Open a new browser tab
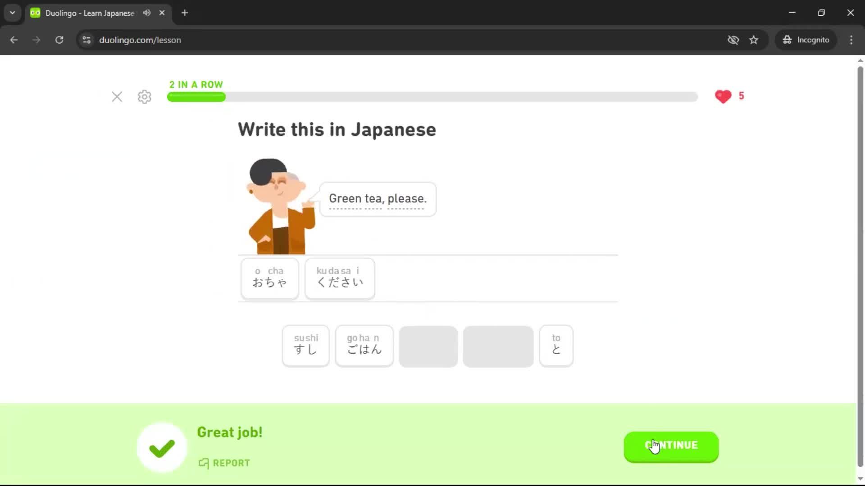865x486 pixels. (x=184, y=13)
